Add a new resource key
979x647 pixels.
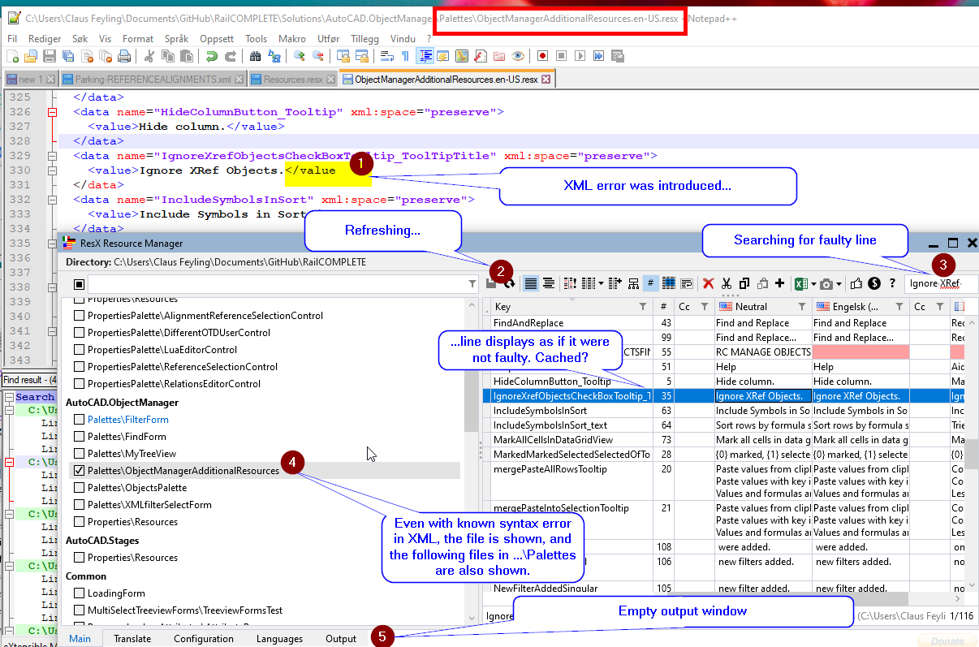pos(778,283)
